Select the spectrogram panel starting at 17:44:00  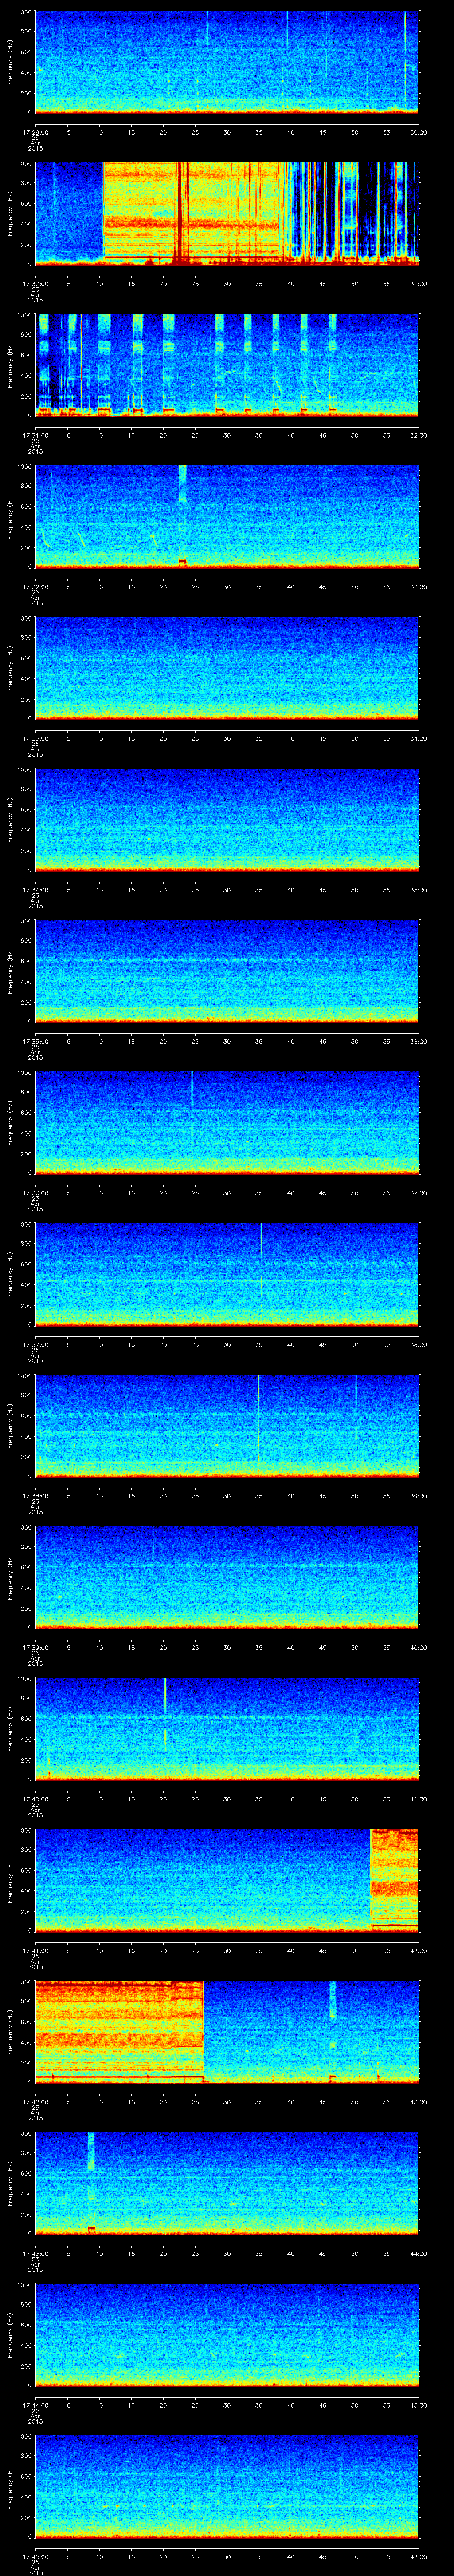[x=227, y=2336]
